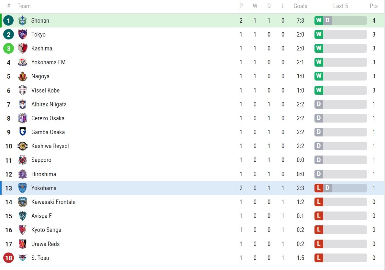Click the Kashima team crest
The height and width of the screenshot is (270, 385).
(23, 49)
